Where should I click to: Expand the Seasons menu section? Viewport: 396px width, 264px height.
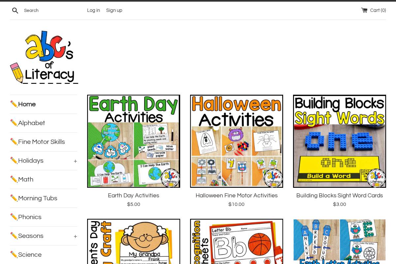point(75,236)
